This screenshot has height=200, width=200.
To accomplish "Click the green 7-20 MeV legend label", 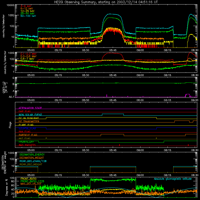I will click(x=27, y=61).
